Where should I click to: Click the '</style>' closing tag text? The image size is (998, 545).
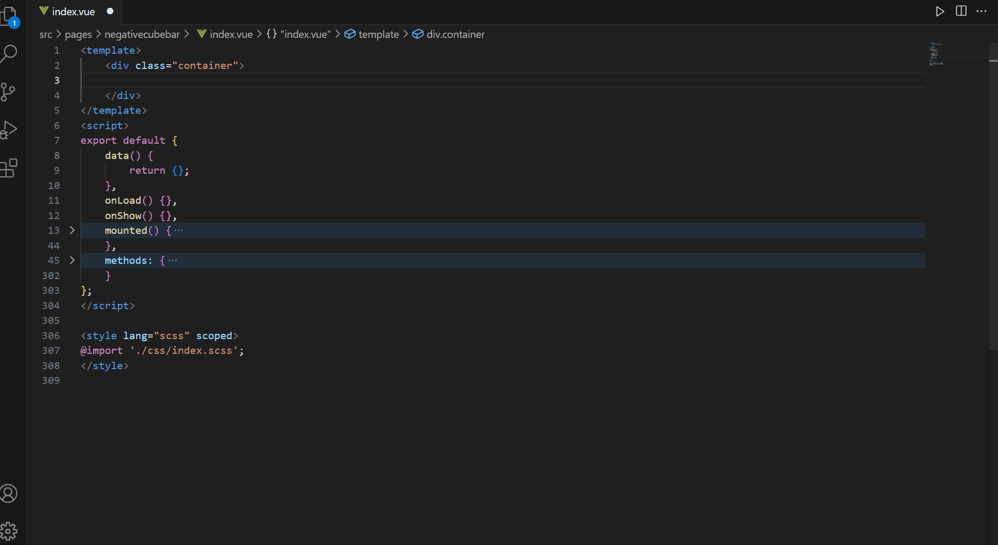[x=105, y=365]
